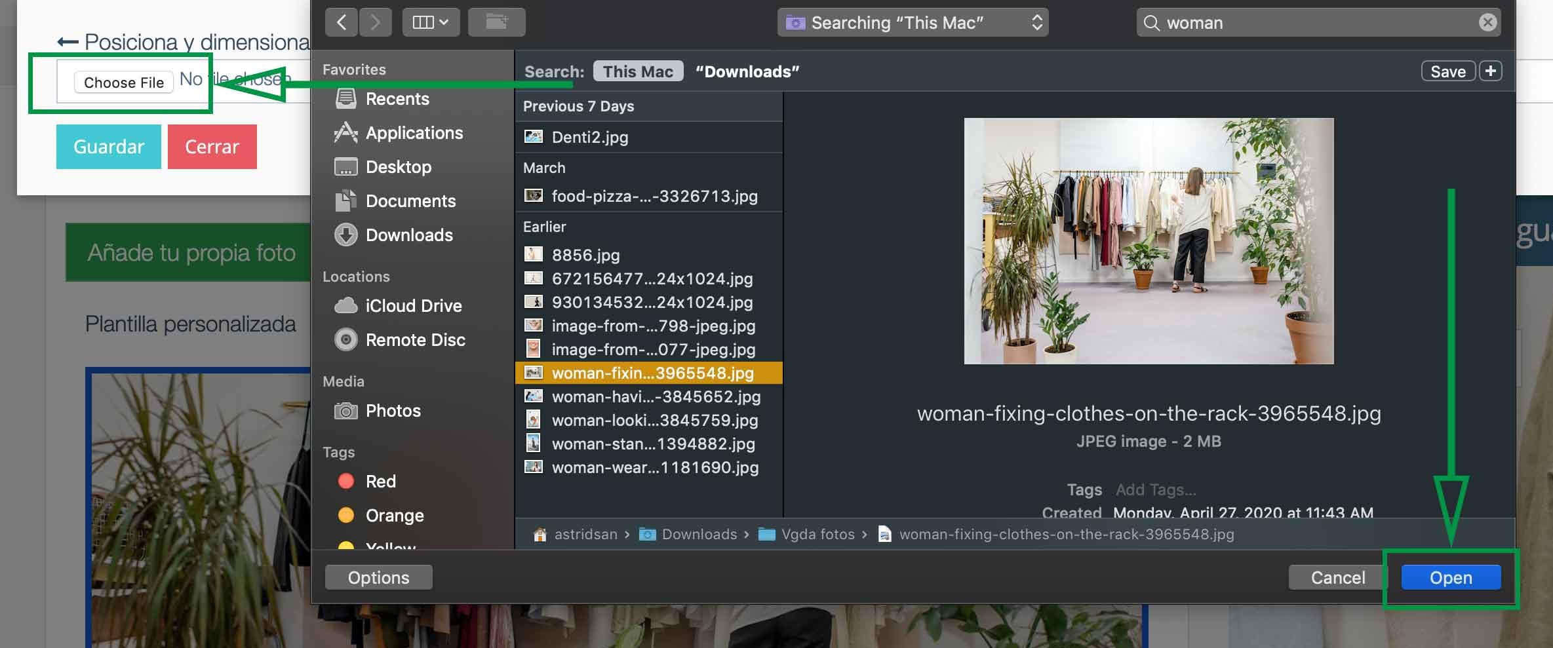1553x648 pixels.
Task: Click the Add Tags field in preview
Action: click(x=1156, y=489)
